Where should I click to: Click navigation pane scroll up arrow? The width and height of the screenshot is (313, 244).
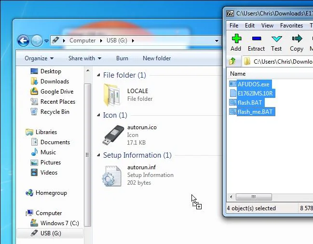pos(88,70)
